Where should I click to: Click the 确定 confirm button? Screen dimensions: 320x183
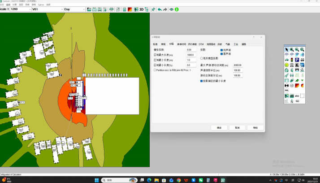(219, 128)
